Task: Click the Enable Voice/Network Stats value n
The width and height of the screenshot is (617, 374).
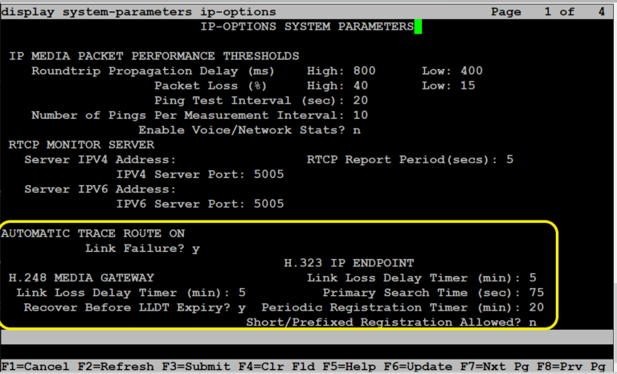Action: point(357,130)
